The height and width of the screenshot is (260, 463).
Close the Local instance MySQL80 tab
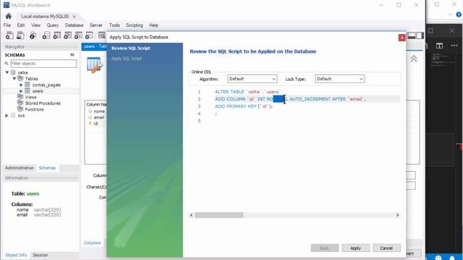(74, 17)
